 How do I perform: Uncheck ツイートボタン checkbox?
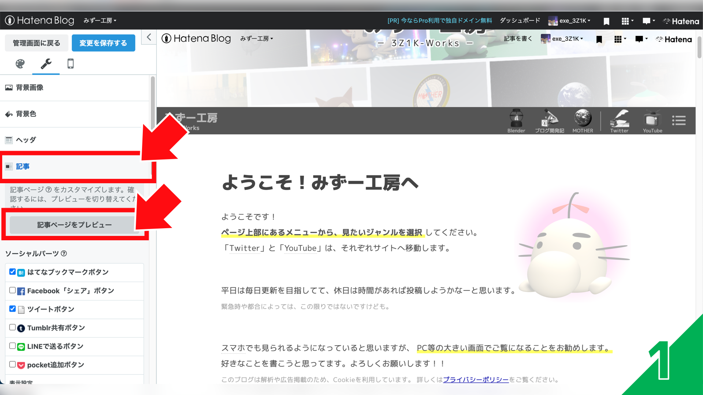12,309
